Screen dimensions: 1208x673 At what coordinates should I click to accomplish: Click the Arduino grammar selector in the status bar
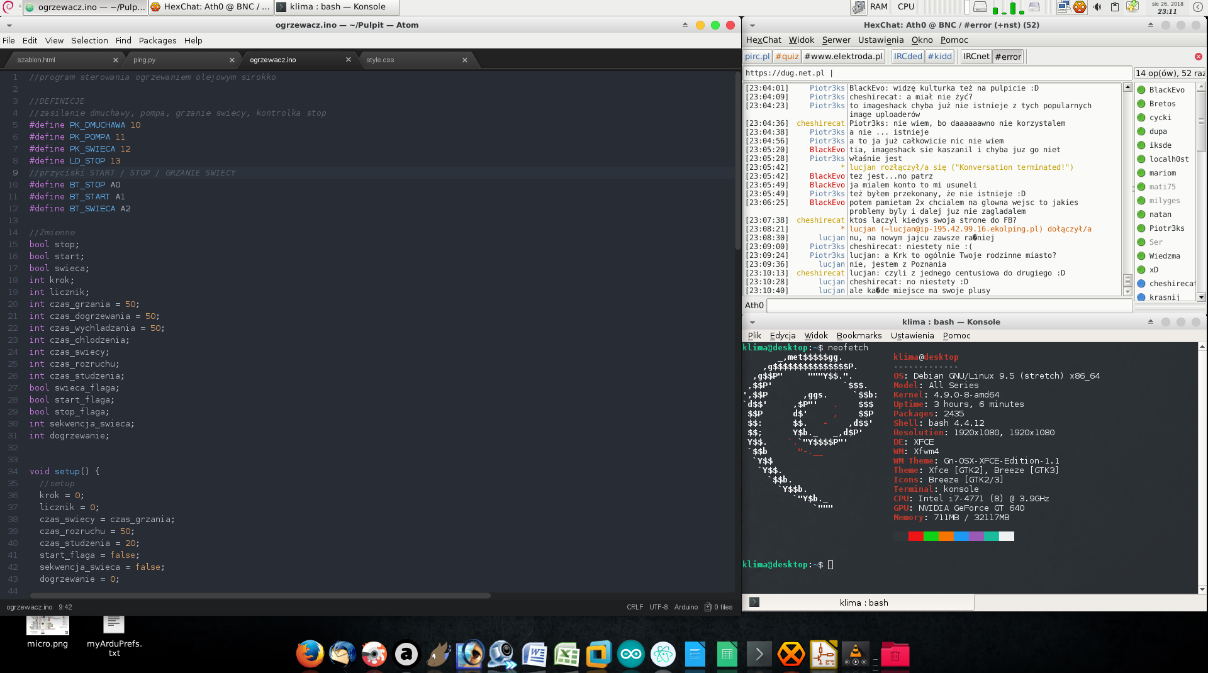pyautogui.click(x=686, y=607)
